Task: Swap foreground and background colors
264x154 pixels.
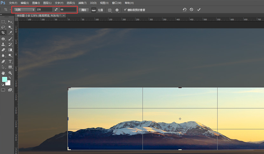Action: coord(10,77)
